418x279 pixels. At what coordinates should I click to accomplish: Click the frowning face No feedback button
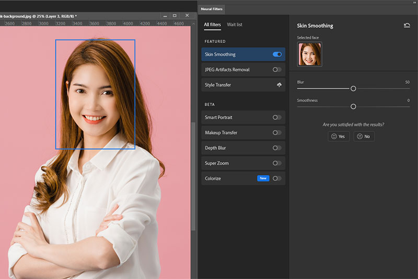point(364,136)
